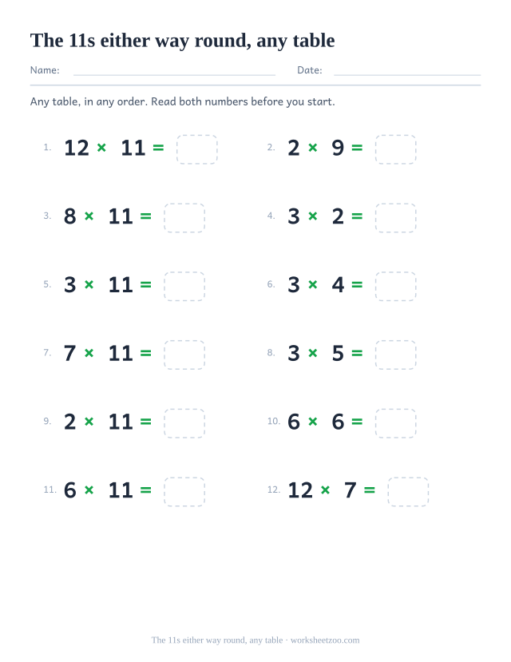Click the Name line field
Viewport: 511px width, 662px height.
[x=174, y=71]
